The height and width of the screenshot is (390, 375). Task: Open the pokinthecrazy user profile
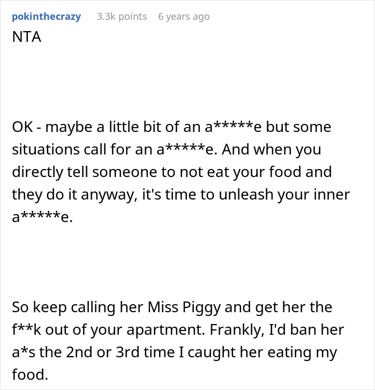[x=46, y=17]
